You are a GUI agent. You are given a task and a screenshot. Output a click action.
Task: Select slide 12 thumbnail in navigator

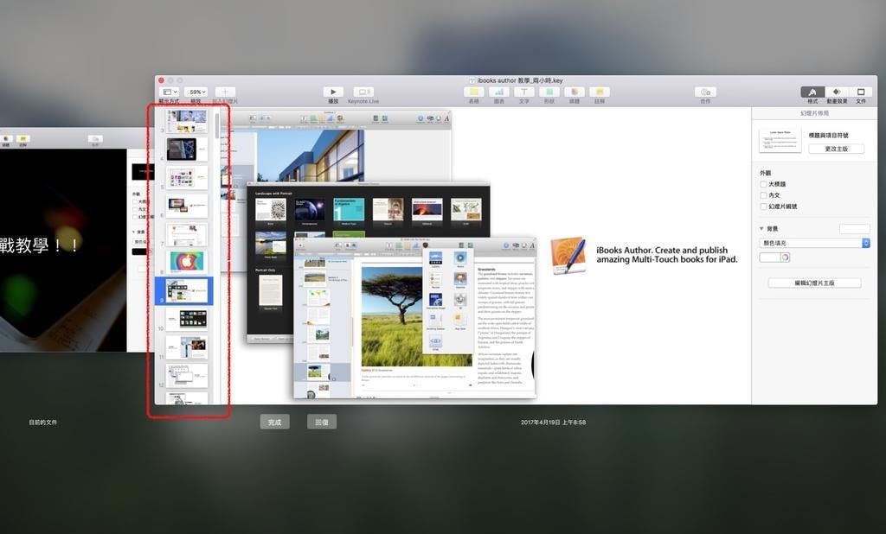[187, 375]
